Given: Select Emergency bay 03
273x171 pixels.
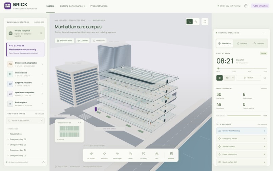Looking at the screenshot, I should click(18, 145).
